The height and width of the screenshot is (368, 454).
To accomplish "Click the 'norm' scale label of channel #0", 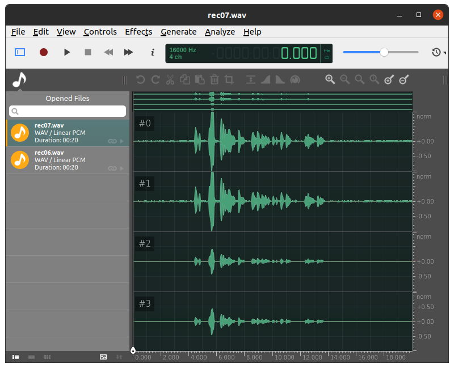I will 424,117.
